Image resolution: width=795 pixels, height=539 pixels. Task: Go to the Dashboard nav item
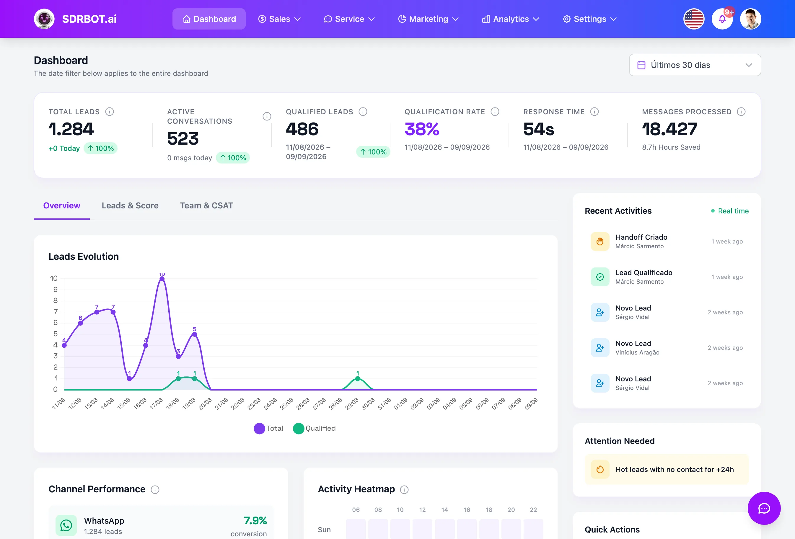coord(209,19)
